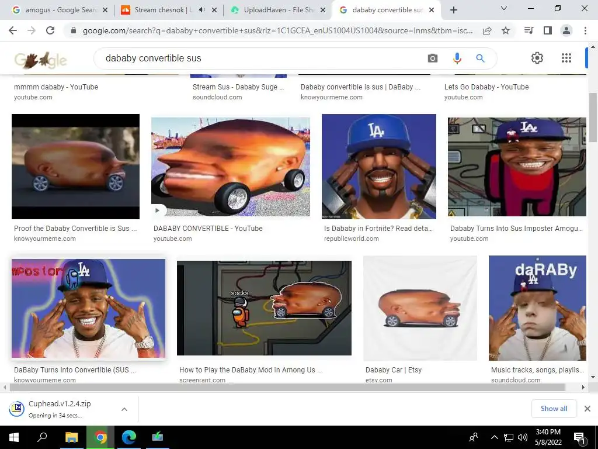
Task: Open the Windows notification center
Action: pyautogui.click(x=580, y=437)
